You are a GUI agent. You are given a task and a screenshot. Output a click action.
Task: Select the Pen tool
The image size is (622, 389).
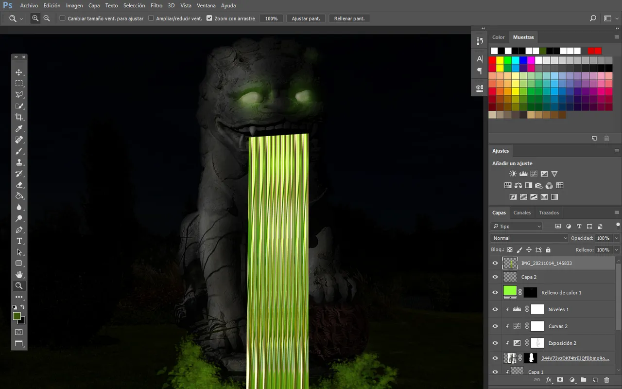(x=19, y=230)
